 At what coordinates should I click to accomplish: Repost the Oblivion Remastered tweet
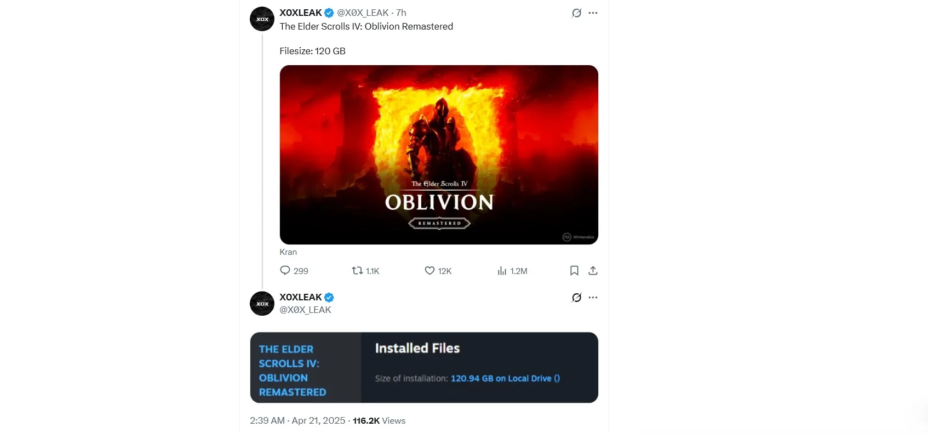point(357,271)
